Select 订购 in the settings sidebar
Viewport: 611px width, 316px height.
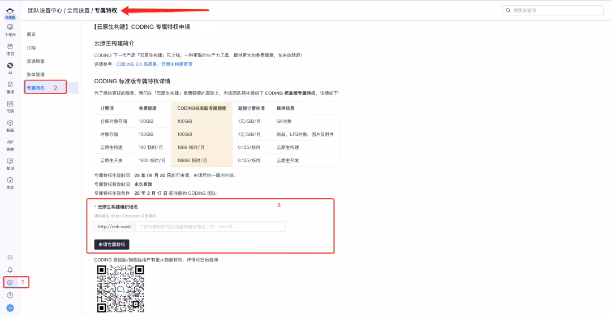tap(31, 48)
